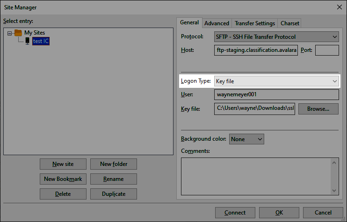Open the Background color dropdown
The height and width of the screenshot is (222, 347).
247,139
